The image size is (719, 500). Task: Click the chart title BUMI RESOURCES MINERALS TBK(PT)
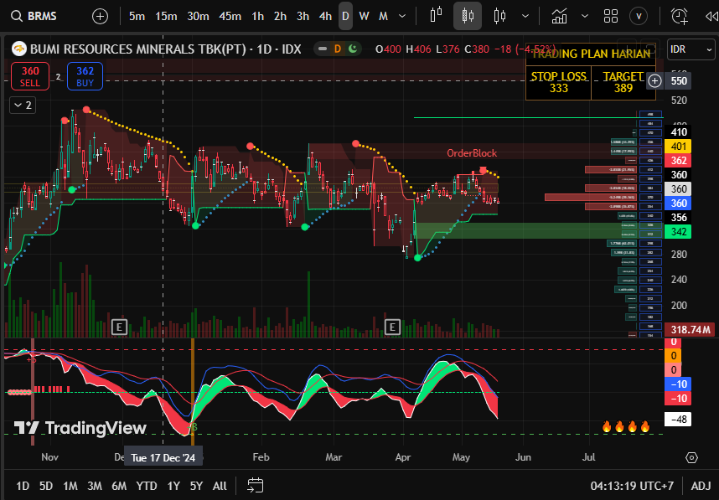(x=138, y=49)
